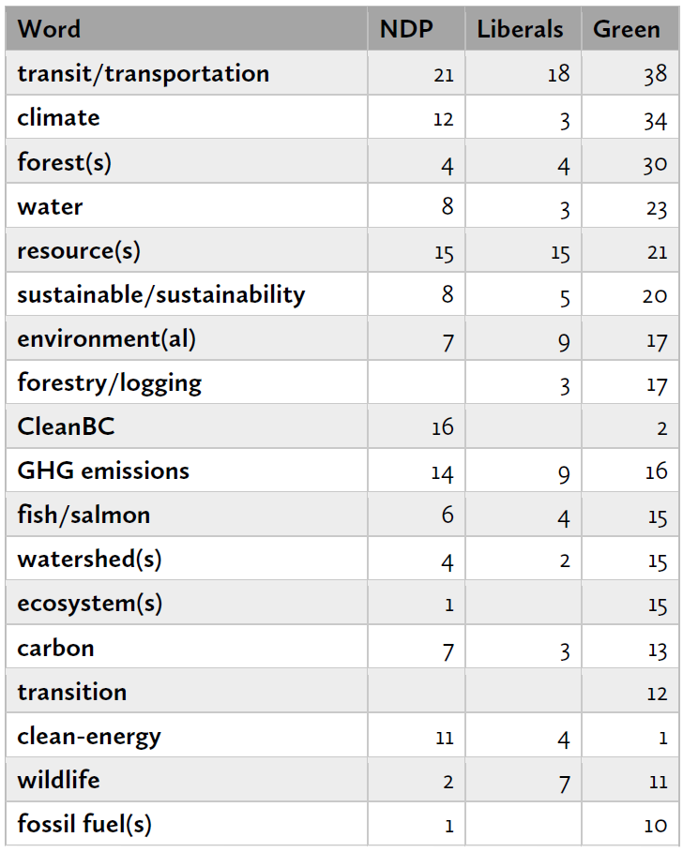
Task: Select the forestry/logging row label
Action: (109, 382)
